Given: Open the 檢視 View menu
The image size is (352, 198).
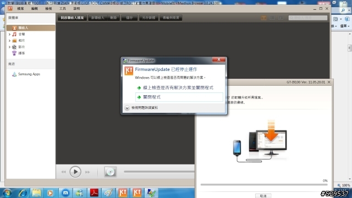Looking at the screenshot, I should click(48, 9).
